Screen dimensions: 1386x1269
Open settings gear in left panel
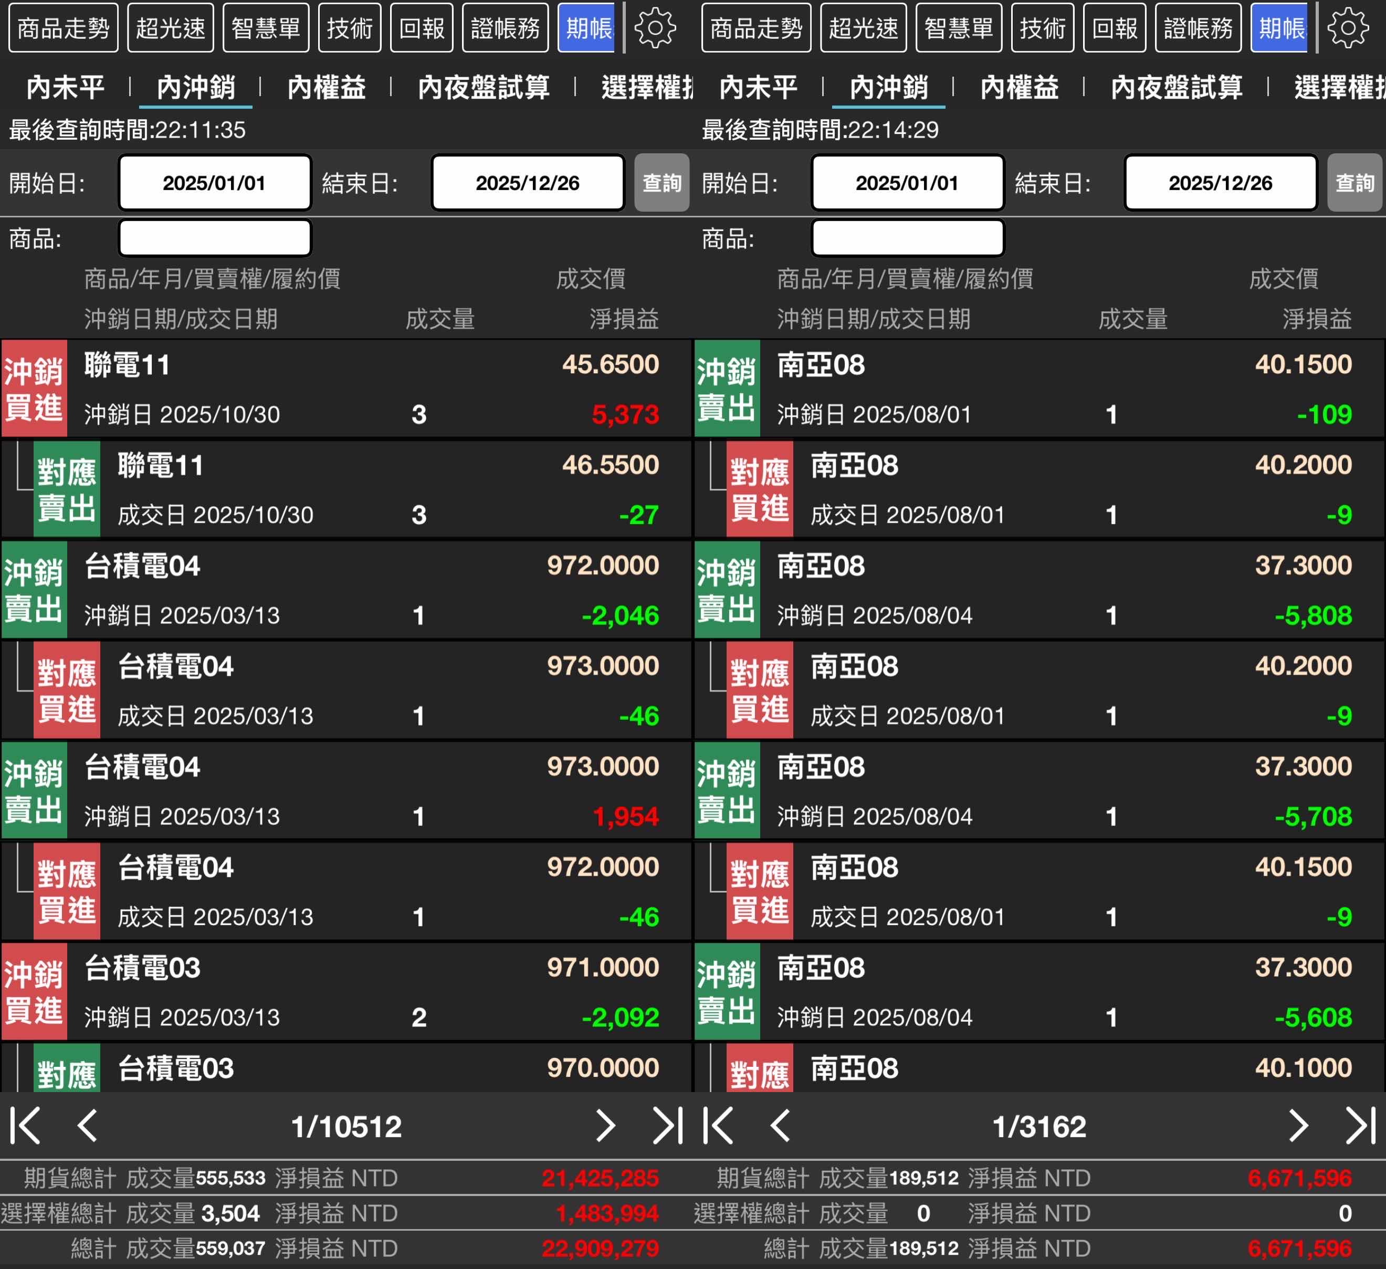coord(655,28)
